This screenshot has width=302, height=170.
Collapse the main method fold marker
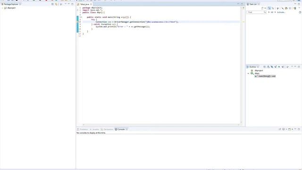(81, 17)
